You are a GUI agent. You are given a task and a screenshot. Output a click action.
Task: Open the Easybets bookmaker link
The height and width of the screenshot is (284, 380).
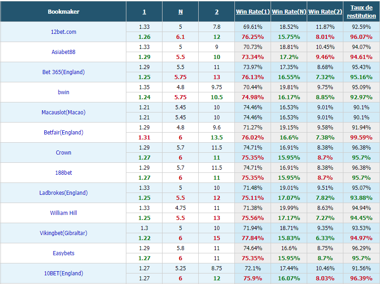64,253
